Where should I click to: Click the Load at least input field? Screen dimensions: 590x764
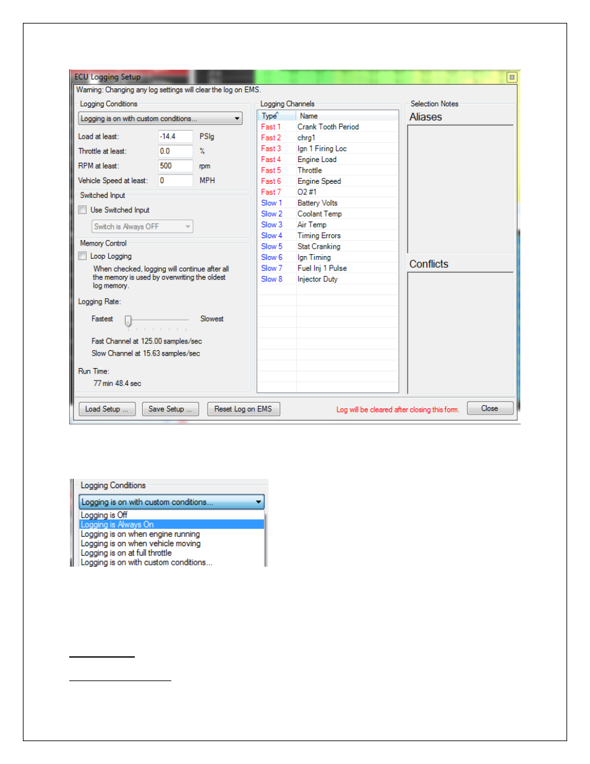(x=176, y=137)
